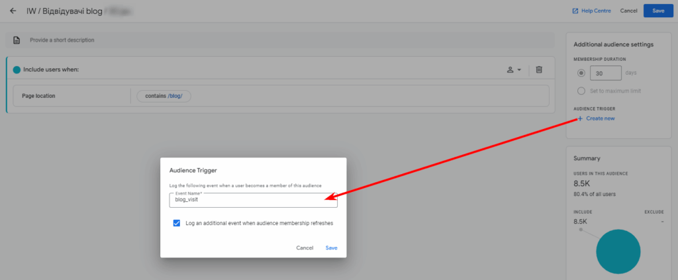The width and height of the screenshot is (678, 280).
Task: Select the '80.4% of all users' text
Action: [x=595, y=193]
